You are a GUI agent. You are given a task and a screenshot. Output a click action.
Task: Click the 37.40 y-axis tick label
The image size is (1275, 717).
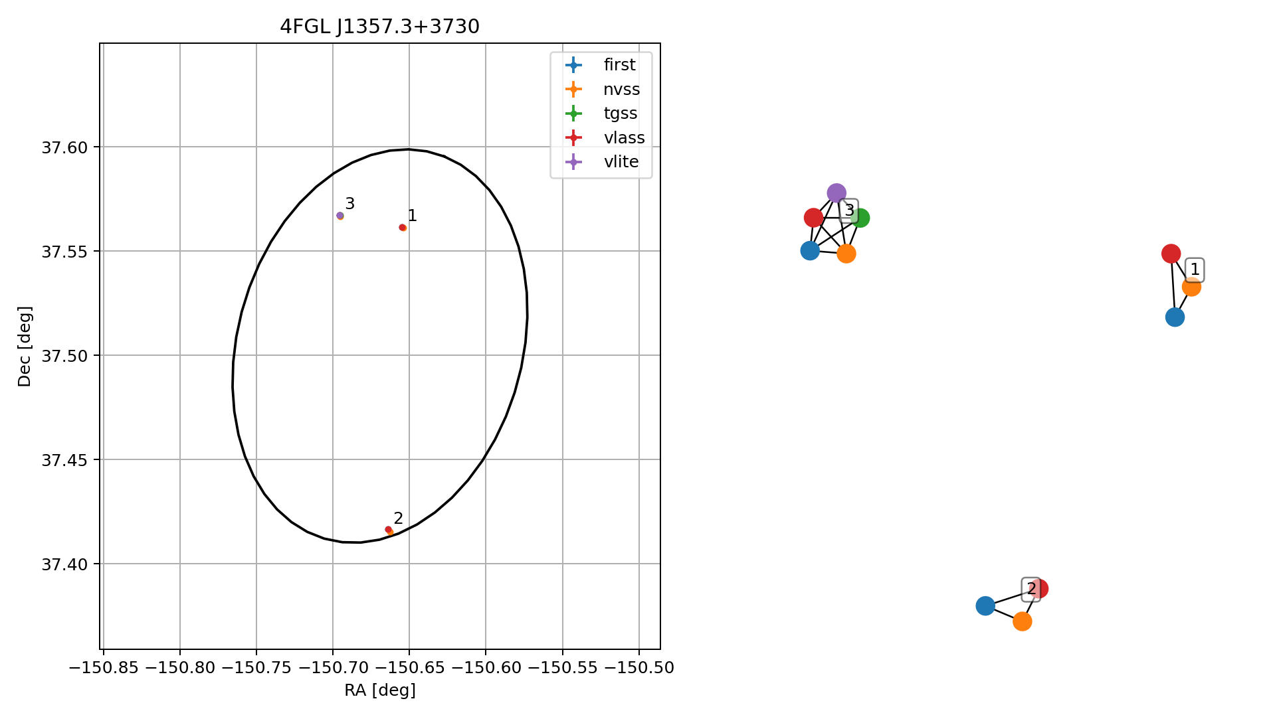[64, 564]
